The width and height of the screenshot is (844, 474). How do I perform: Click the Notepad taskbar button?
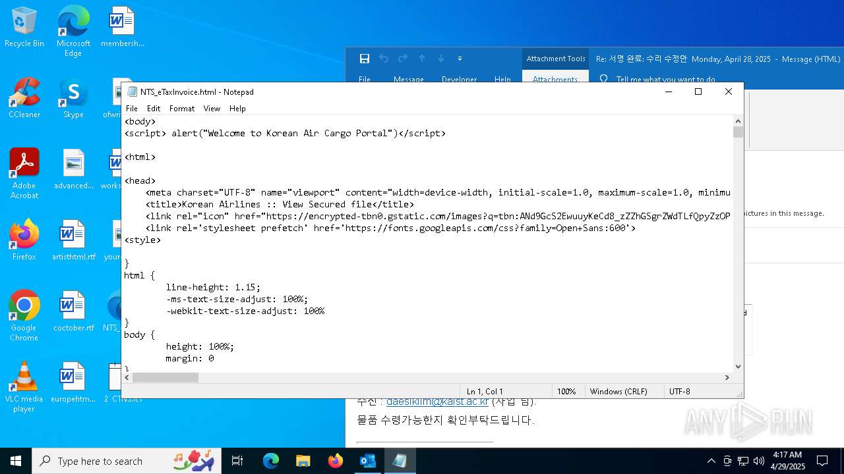coord(400,461)
